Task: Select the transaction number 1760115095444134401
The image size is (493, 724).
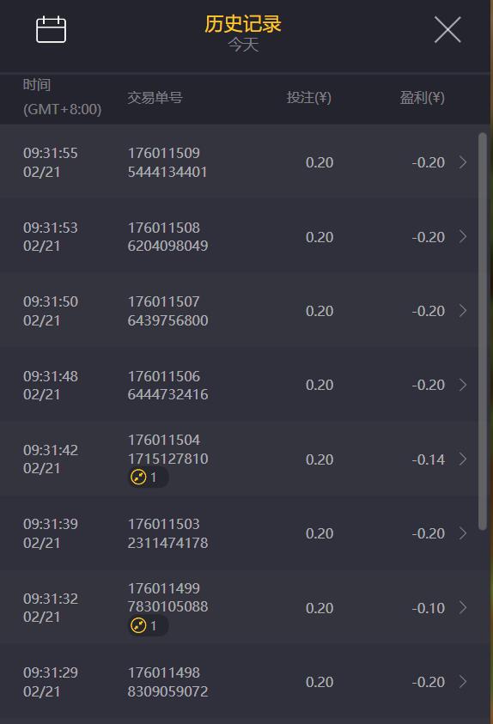Action: pos(167,162)
